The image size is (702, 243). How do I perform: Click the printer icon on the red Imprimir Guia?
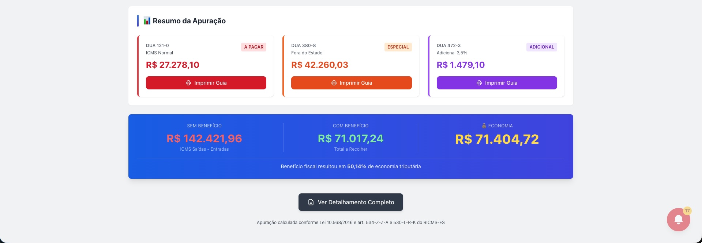tap(188, 83)
